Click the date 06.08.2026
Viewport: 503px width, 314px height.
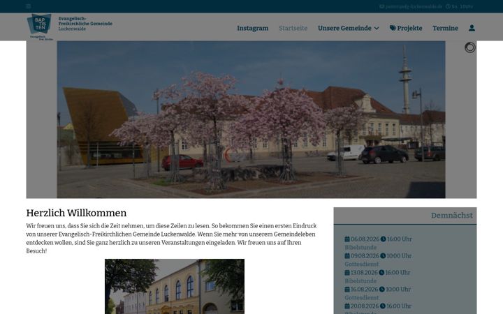point(365,239)
